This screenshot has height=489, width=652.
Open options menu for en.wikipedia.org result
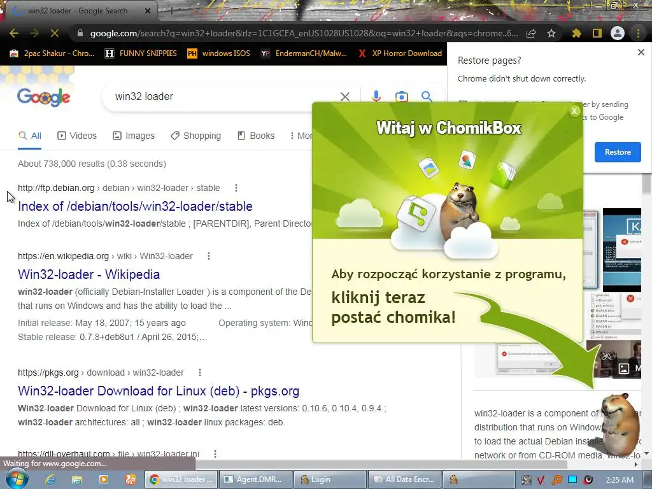209,256
